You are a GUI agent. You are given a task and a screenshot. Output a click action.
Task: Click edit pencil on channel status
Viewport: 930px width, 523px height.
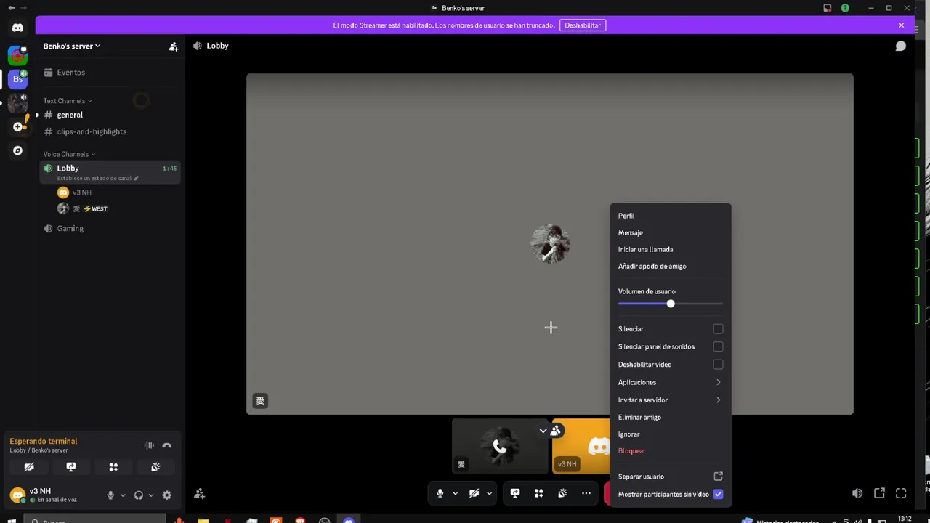click(x=136, y=178)
